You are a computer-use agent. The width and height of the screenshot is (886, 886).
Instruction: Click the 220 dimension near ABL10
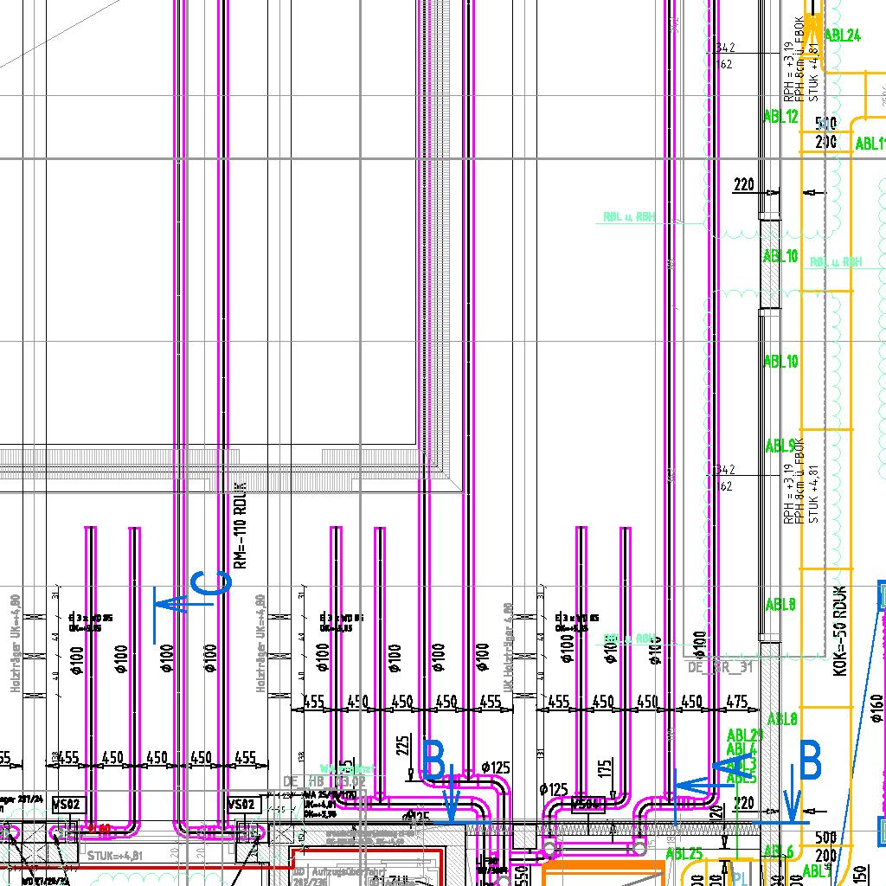(744, 184)
